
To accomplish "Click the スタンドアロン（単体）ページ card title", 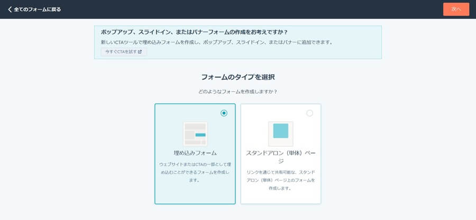I will 281,157.
